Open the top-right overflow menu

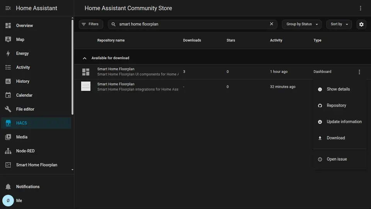pyautogui.click(x=360, y=8)
